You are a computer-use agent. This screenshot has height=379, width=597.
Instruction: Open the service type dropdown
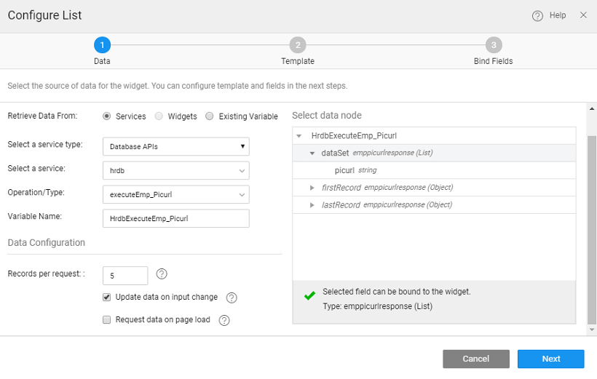coord(176,146)
